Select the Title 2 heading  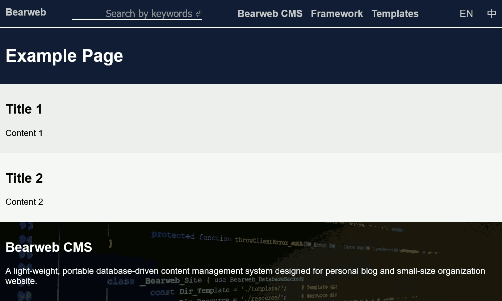[x=24, y=178]
